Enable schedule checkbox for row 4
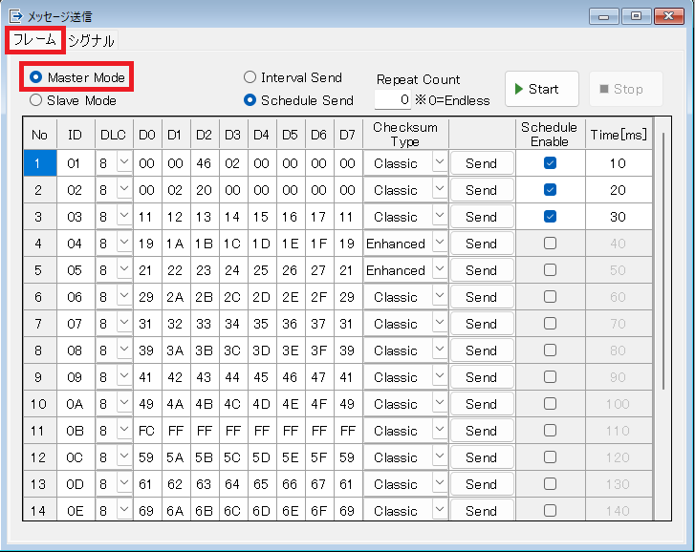This screenshot has height=552, width=695. click(x=550, y=244)
